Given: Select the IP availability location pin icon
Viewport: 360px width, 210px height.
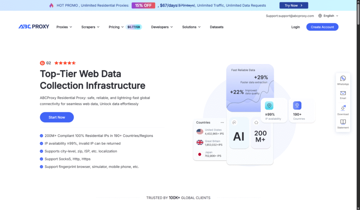Looking at the screenshot, I should tap(269, 105).
